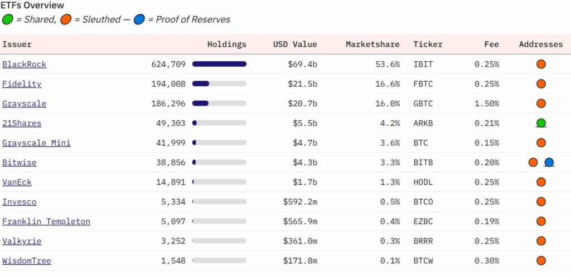Select the BTCO ticker cell

pos(423,201)
